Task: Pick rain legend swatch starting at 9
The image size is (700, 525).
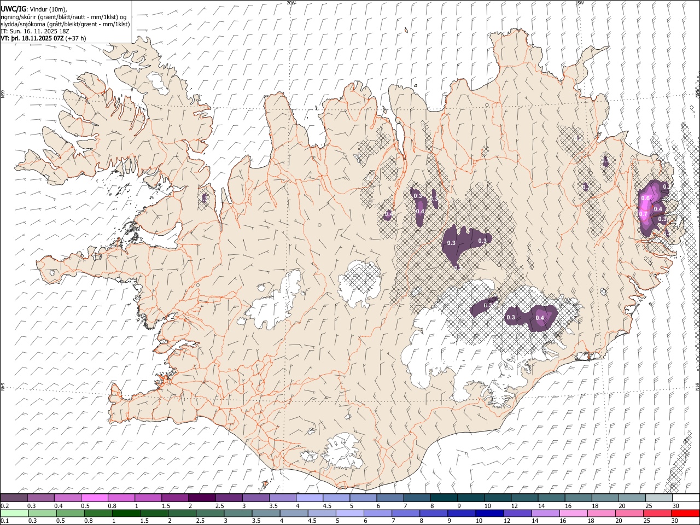Action: 462,513
